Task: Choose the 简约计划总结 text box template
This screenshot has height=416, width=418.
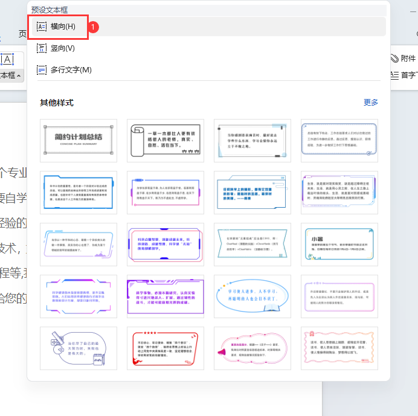Action: (x=79, y=141)
